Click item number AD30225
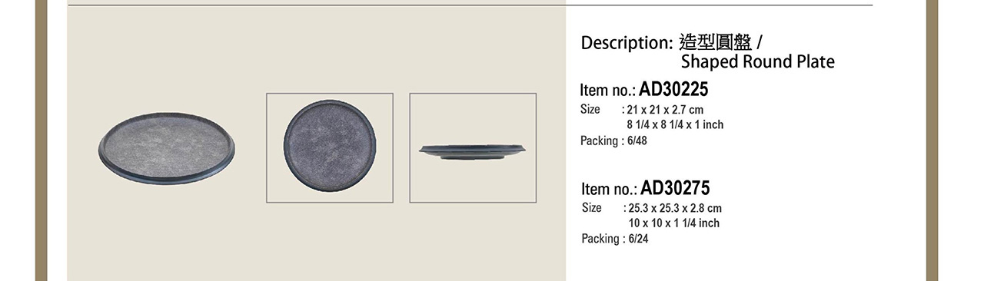 673,90
